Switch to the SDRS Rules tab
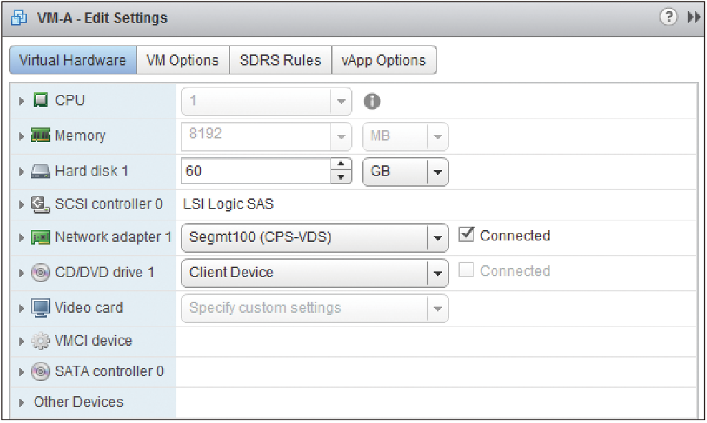Image resolution: width=707 pixels, height=423 pixels. click(280, 60)
